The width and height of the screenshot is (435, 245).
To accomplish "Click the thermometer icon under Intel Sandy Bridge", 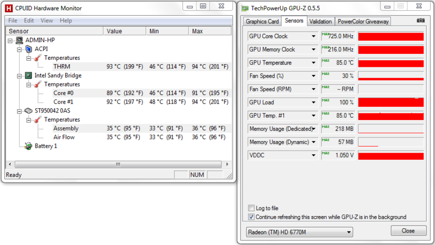I will (x=38, y=84).
